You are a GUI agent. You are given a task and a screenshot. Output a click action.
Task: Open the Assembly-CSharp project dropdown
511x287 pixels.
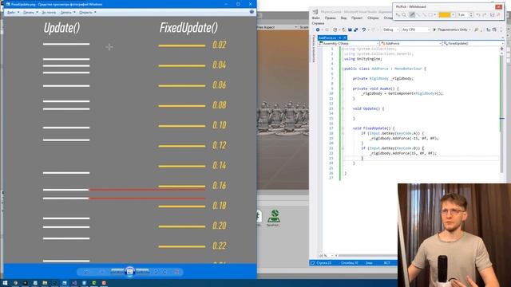coord(349,43)
